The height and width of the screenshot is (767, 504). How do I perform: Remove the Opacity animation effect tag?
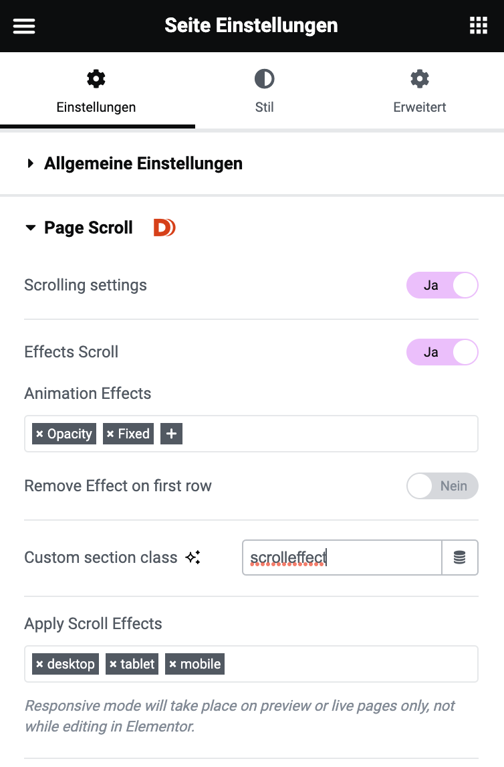(39, 434)
